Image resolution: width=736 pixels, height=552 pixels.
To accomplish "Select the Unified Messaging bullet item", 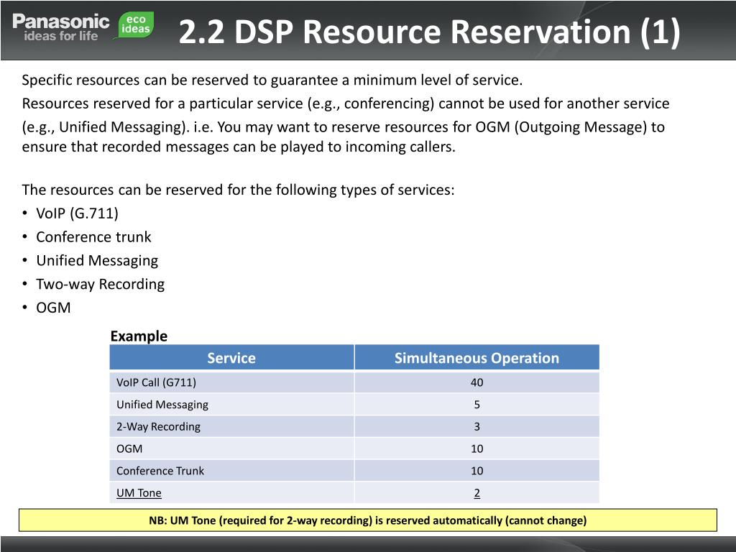I will (97, 260).
